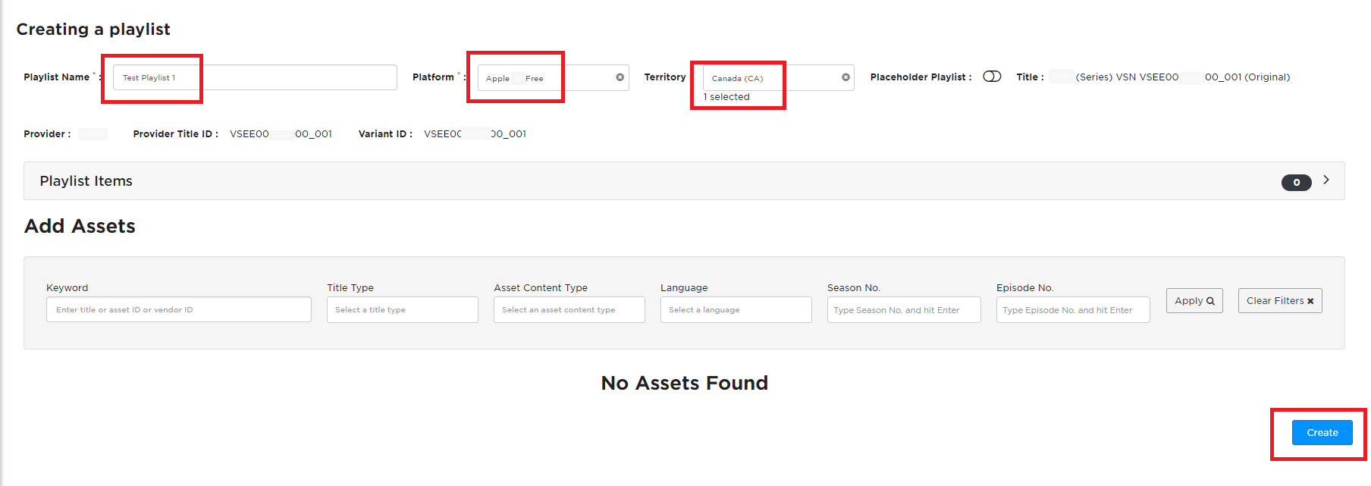Click the Playlist Items count badge
The height and width of the screenshot is (486, 1371).
[1296, 182]
